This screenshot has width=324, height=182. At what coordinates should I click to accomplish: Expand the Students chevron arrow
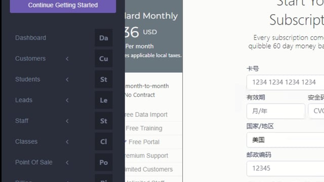click(x=67, y=79)
